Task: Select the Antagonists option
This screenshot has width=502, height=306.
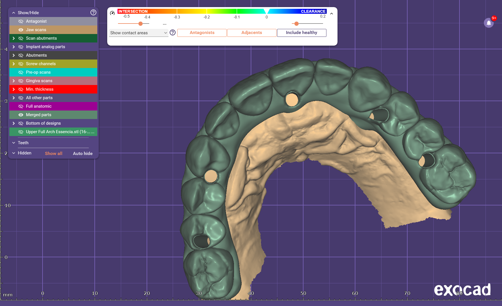Action: [x=202, y=33]
